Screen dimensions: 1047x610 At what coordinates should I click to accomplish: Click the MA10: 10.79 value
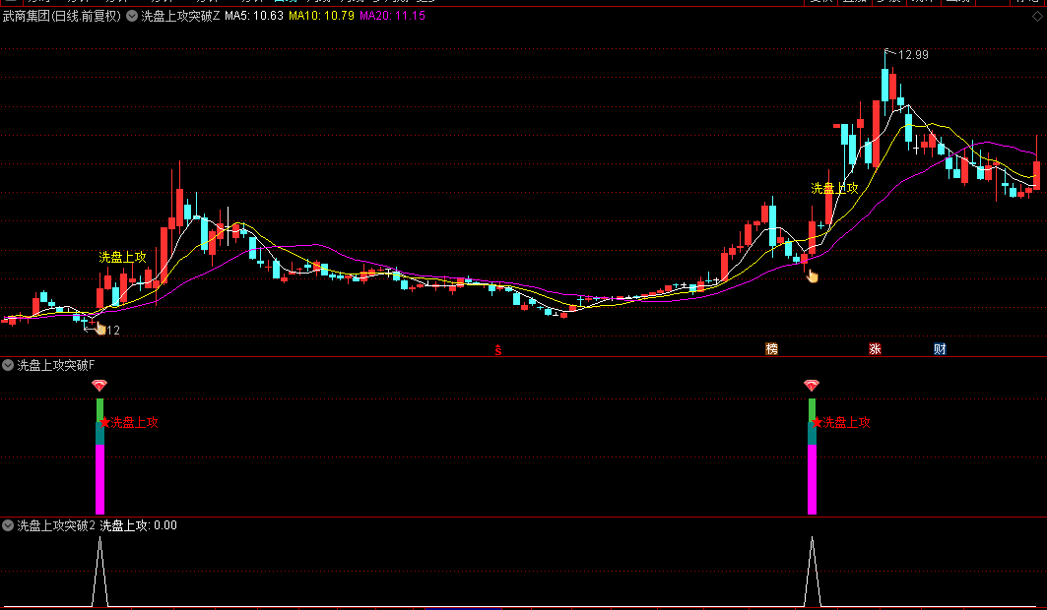321,16
